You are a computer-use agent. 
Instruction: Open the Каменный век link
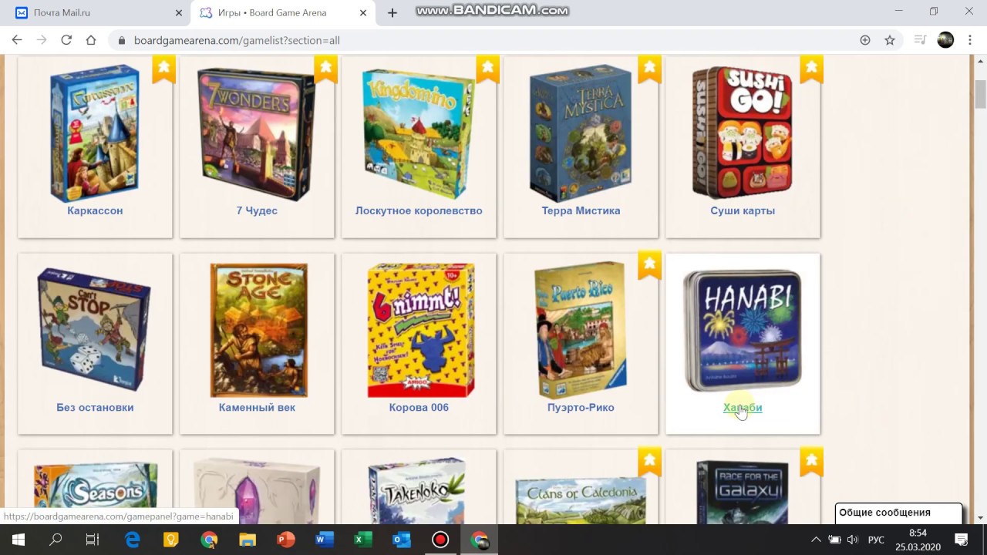pos(257,407)
